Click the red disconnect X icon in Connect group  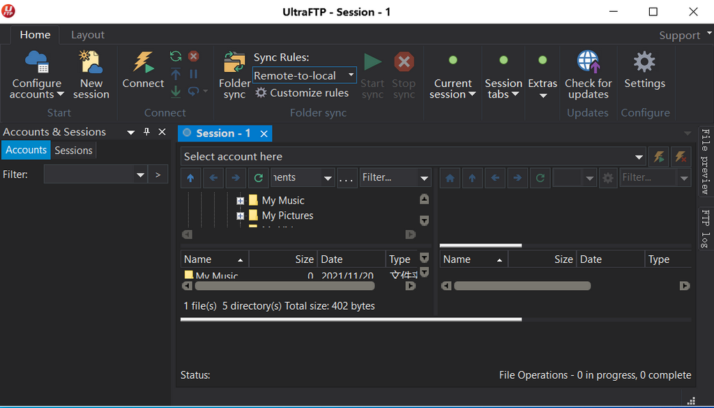click(194, 56)
